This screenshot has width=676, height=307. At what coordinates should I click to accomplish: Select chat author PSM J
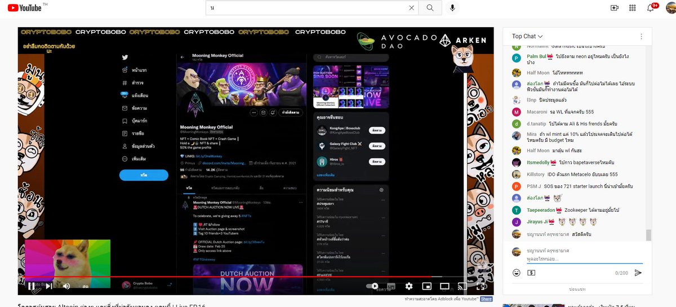(x=533, y=186)
